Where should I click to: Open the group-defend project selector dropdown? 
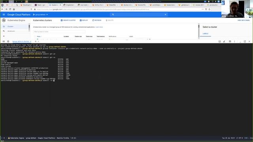40,15
